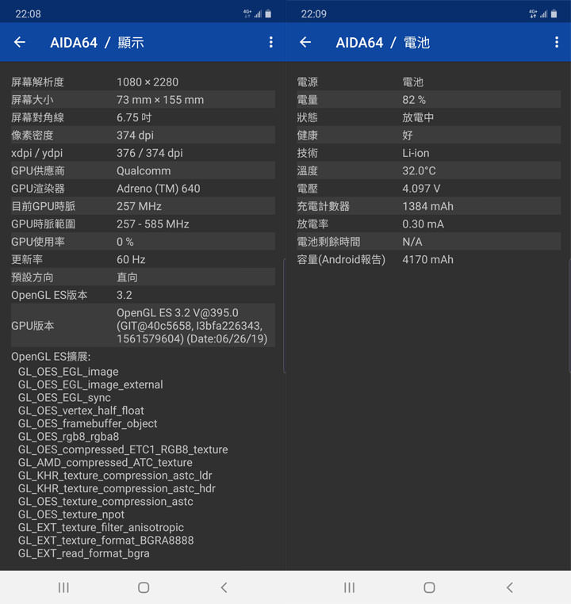This screenshot has width=571, height=604.
Task: Select the 狀態 放電中 row
Action: pos(428,117)
